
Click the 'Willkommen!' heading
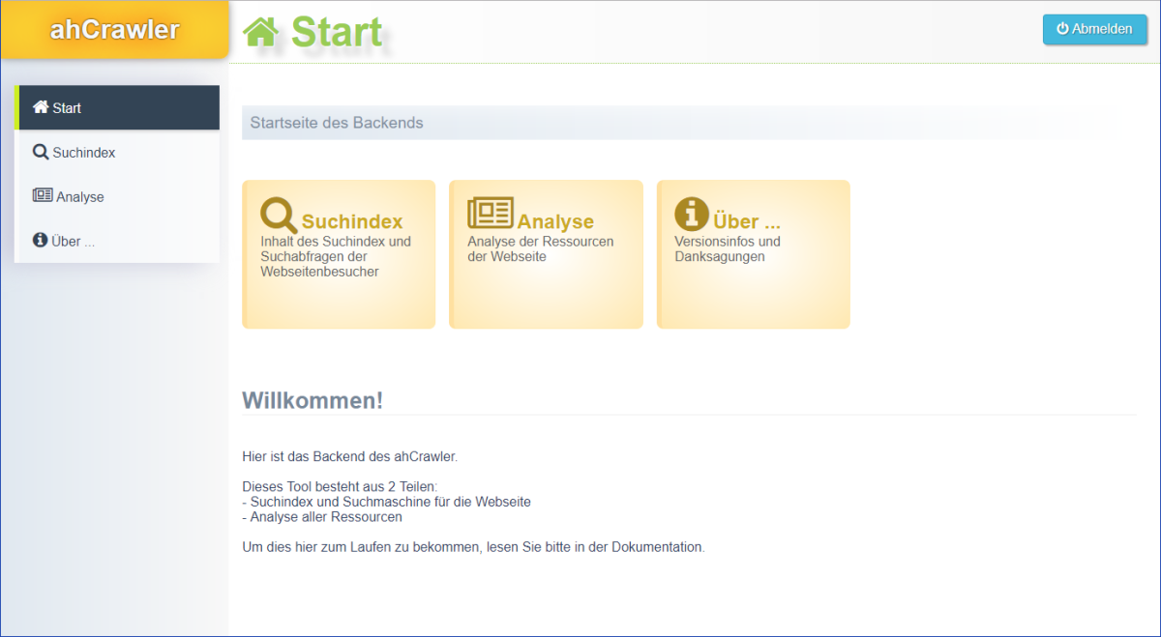[313, 400]
